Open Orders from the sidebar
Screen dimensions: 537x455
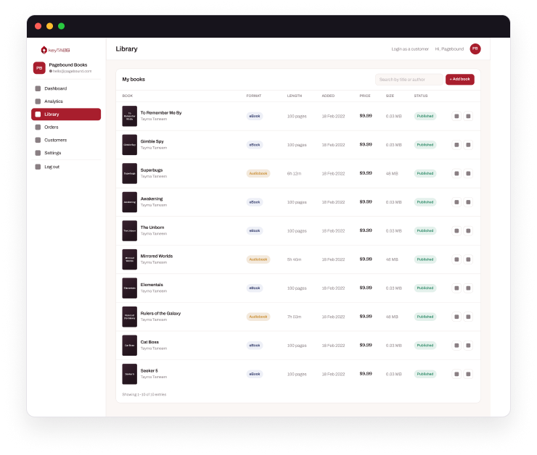click(66, 128)
